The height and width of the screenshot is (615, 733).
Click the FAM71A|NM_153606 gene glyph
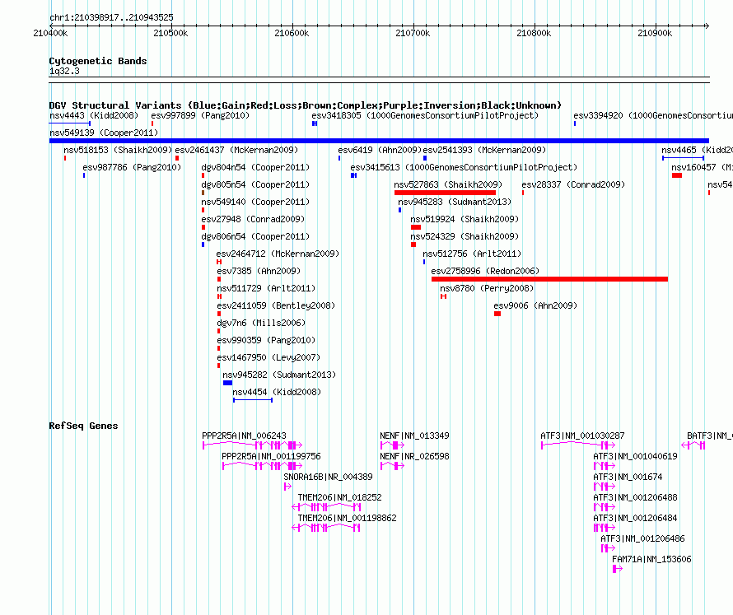[x=618, y=569]
